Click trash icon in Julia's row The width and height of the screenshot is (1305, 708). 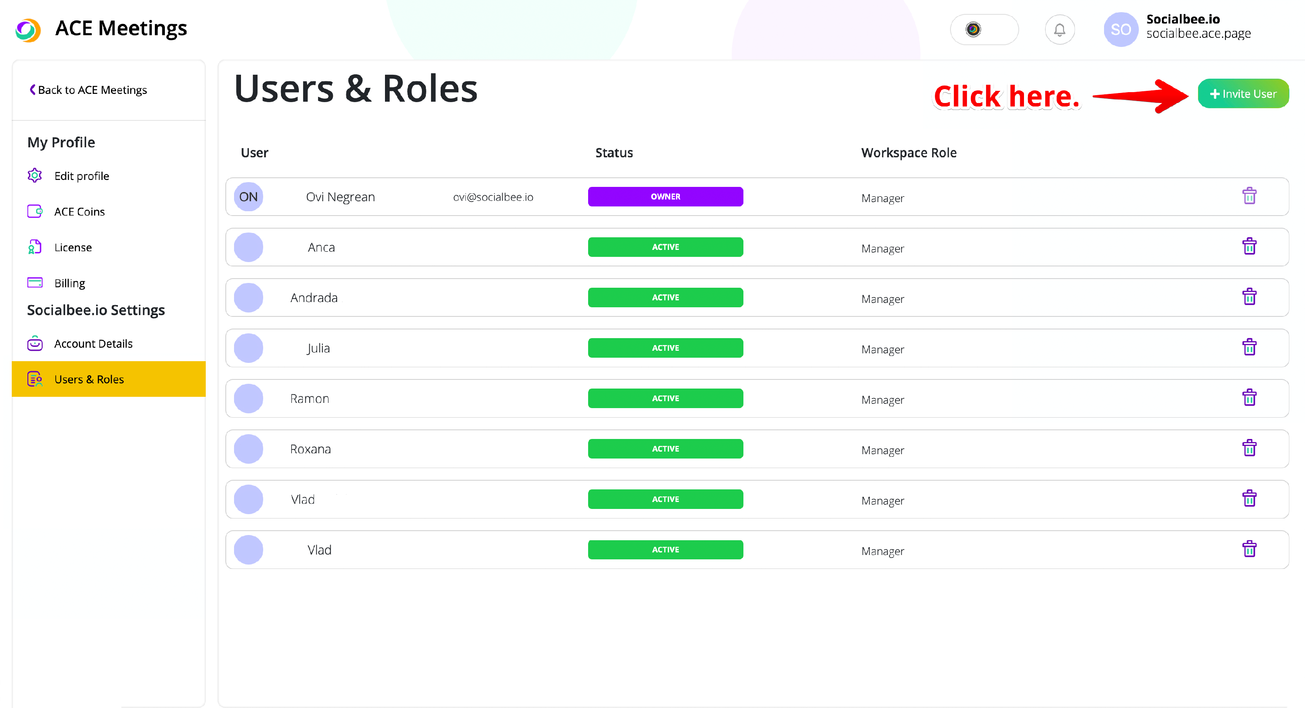[1249, 348]
